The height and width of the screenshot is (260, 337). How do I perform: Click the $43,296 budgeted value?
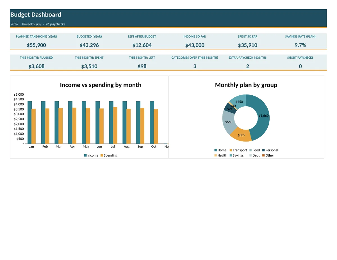89,45
